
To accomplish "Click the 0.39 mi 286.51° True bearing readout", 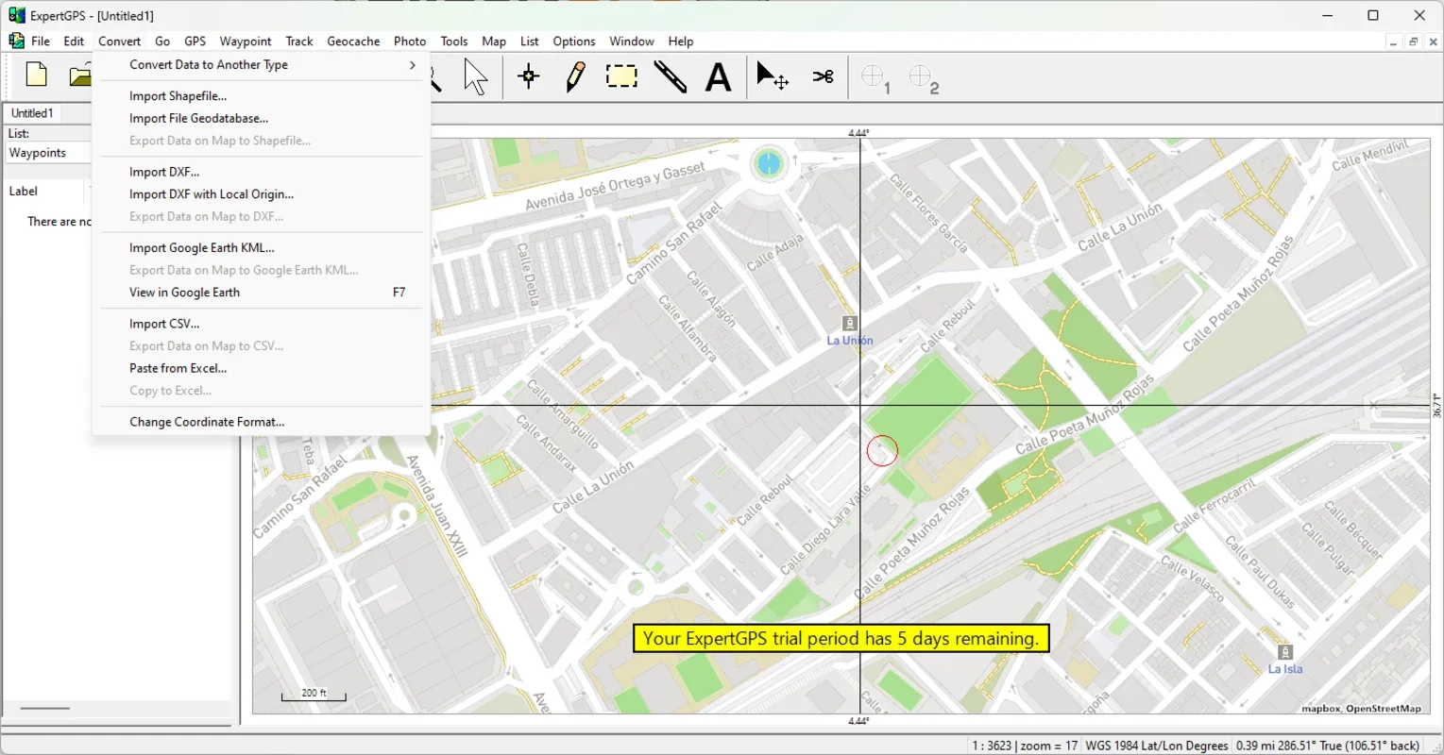I will pos(1330,746).
